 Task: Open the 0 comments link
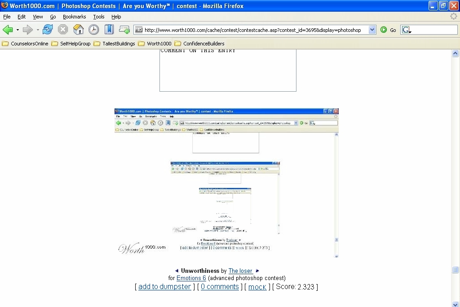tap(220, 286)
